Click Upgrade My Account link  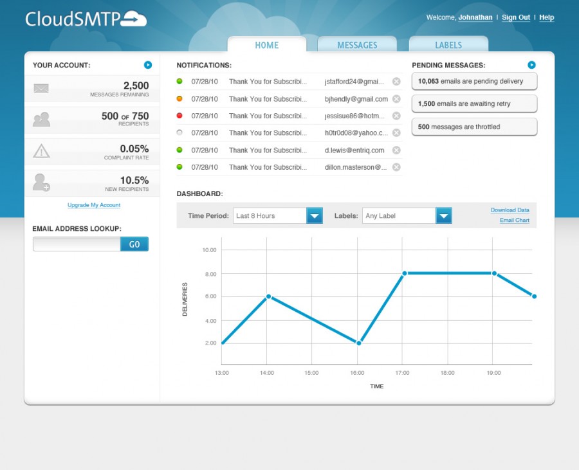point(94,205)
